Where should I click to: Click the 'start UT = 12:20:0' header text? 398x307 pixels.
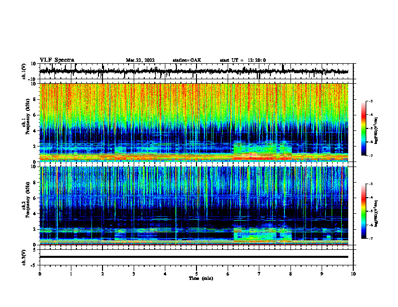click(243, 60)
